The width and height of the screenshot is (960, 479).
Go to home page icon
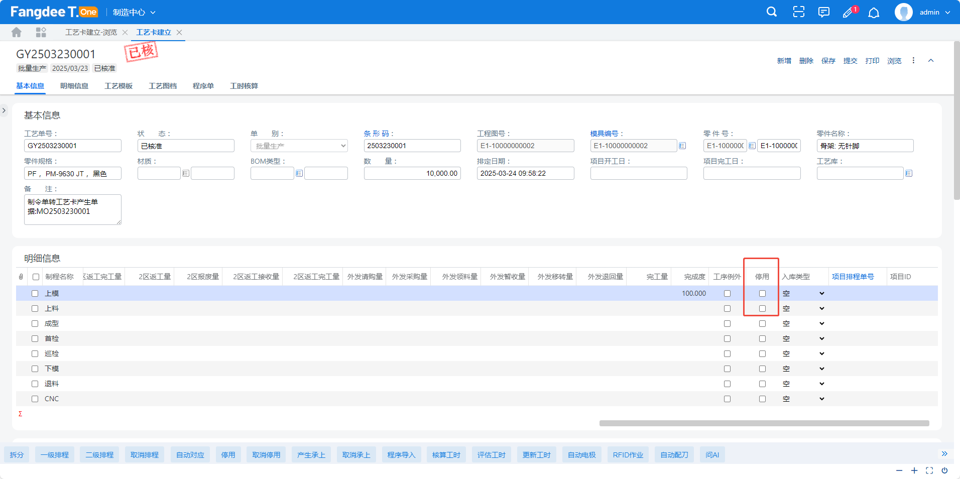(x=17, y=32)
